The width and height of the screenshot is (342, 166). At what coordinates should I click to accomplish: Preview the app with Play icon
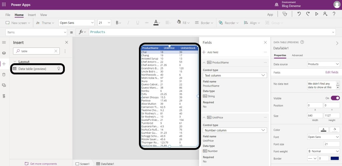[317, 14]
